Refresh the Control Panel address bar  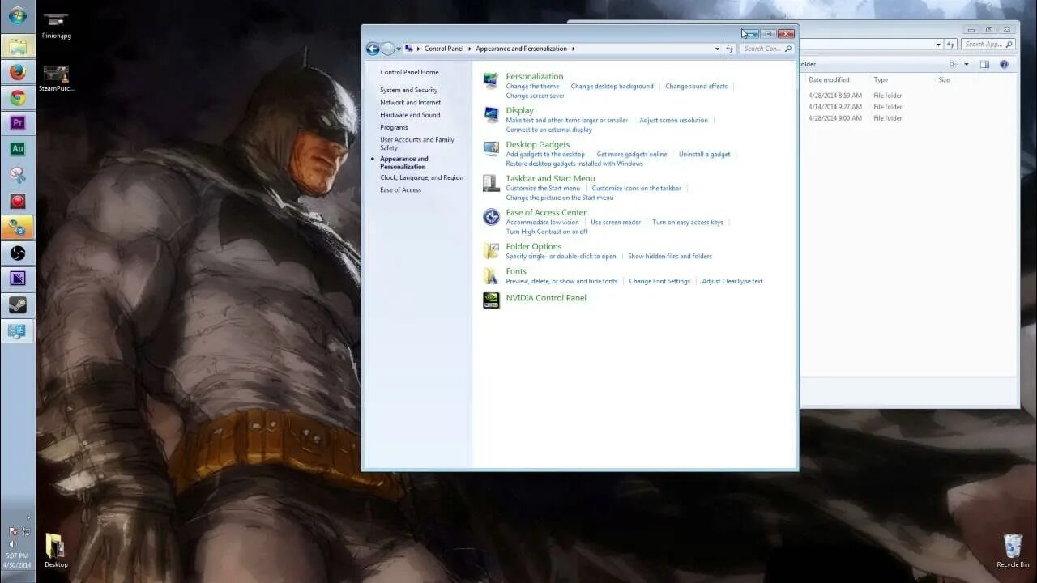tap(729, 49)
